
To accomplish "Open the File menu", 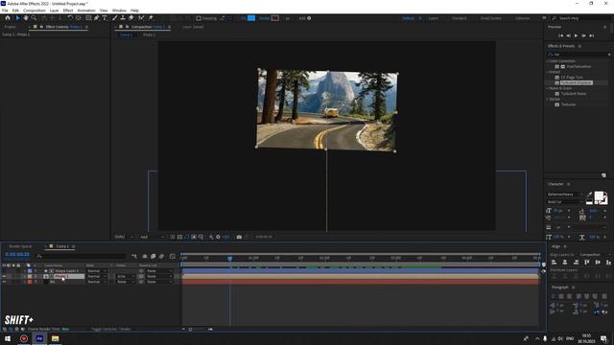I will [x=5, y=11].
